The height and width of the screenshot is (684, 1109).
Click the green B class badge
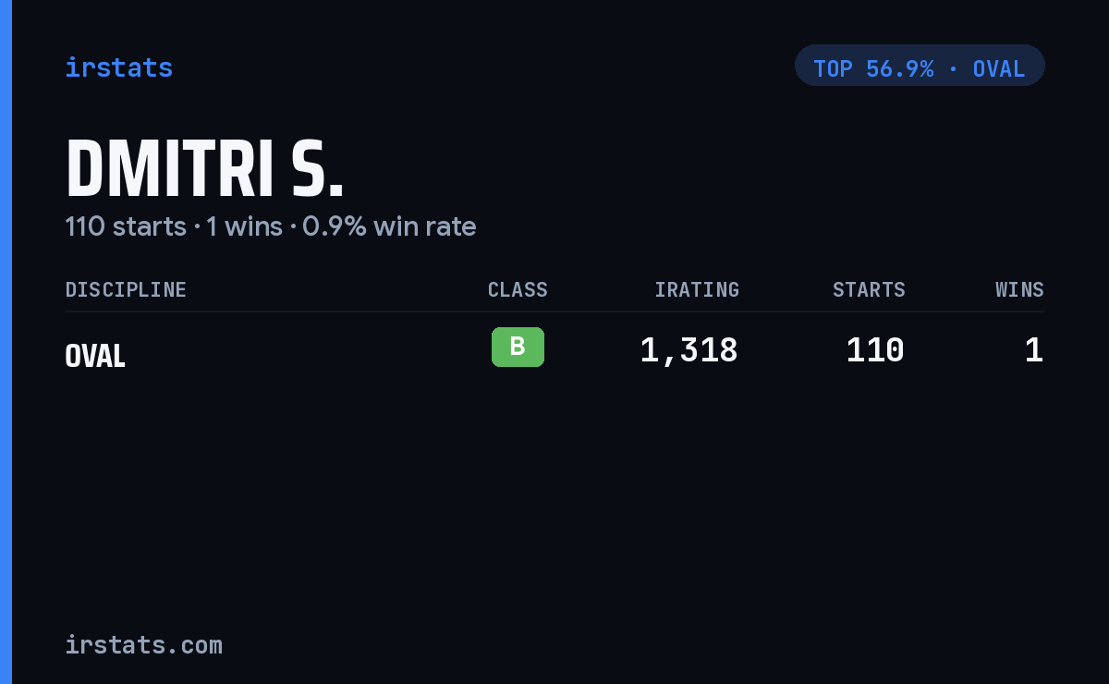click(x=518, y=347)
